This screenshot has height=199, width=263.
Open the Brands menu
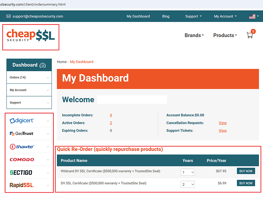click(x=194, y=35)
